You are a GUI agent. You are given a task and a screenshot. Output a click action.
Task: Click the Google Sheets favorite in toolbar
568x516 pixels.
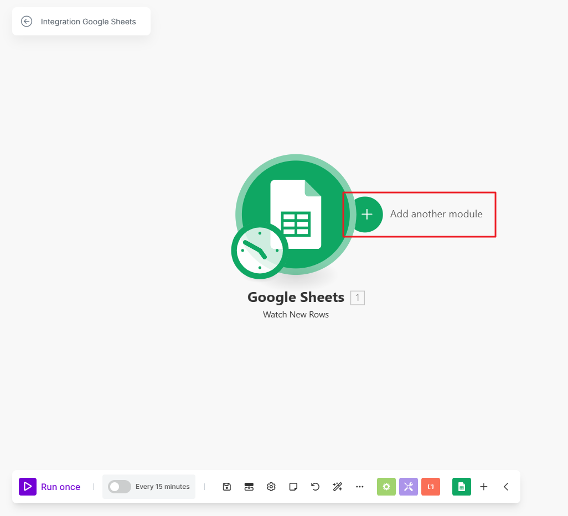click(462, 487)
